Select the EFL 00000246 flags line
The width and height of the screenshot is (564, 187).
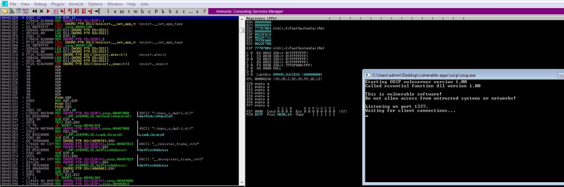click(285, 79)
